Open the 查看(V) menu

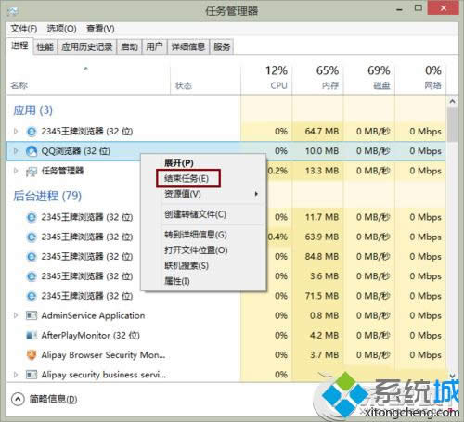pyautogui.click(x=100, y=29)
